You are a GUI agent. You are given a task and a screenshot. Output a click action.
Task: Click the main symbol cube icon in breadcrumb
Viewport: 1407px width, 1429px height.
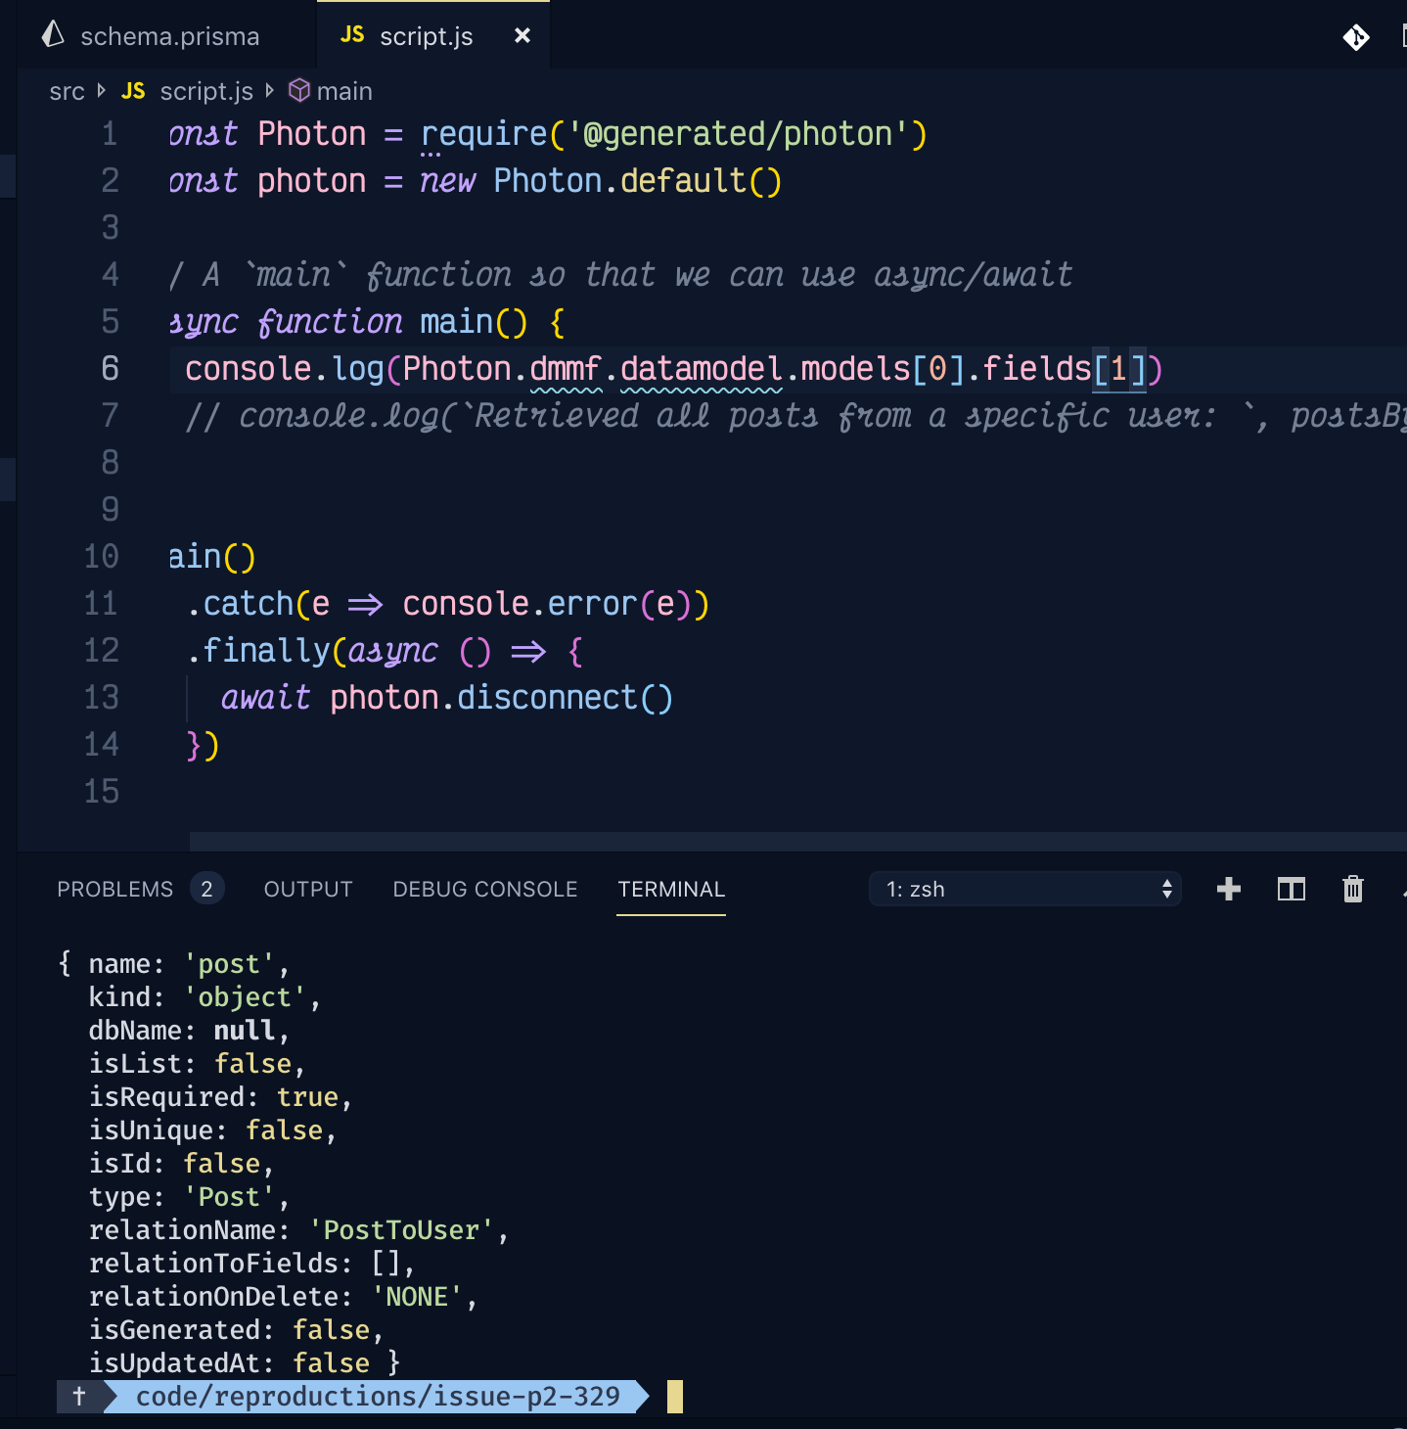click(298, 90)
